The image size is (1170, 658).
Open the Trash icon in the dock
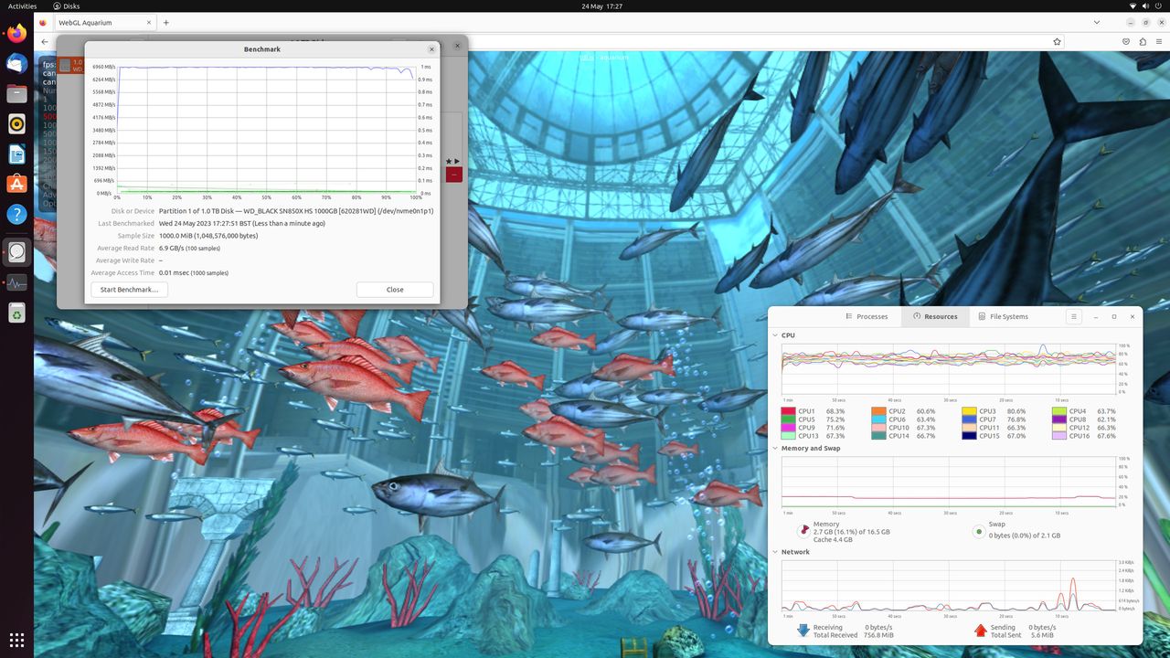click(x=16, y=314)
